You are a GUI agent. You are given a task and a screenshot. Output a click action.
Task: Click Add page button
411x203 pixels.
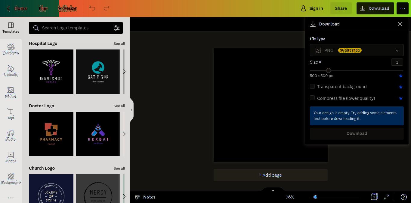270,175
